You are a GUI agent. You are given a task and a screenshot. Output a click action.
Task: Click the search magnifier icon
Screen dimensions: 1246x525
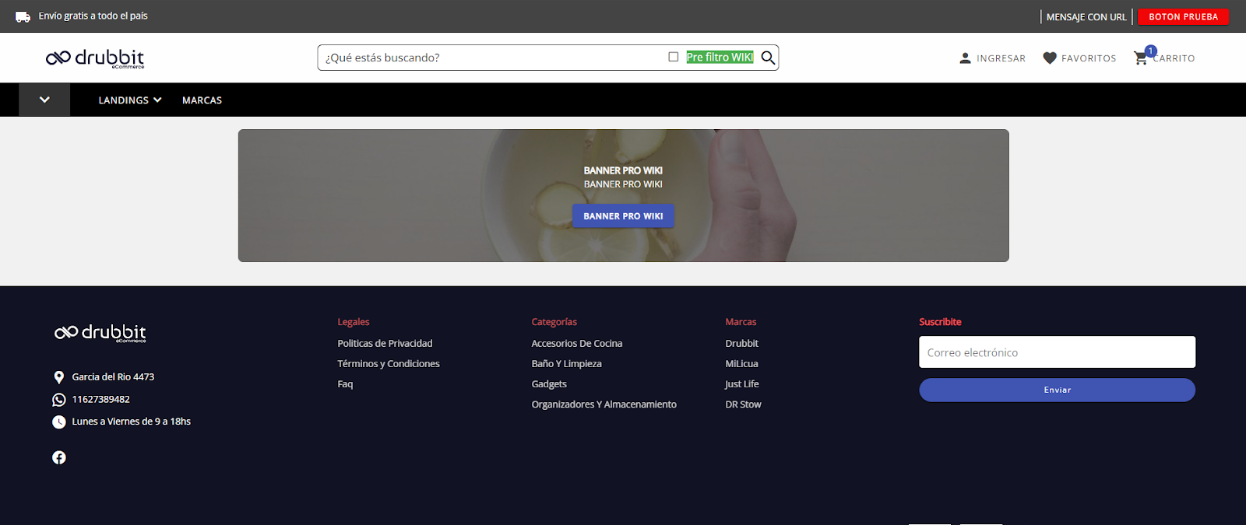(x=768, y=58)
